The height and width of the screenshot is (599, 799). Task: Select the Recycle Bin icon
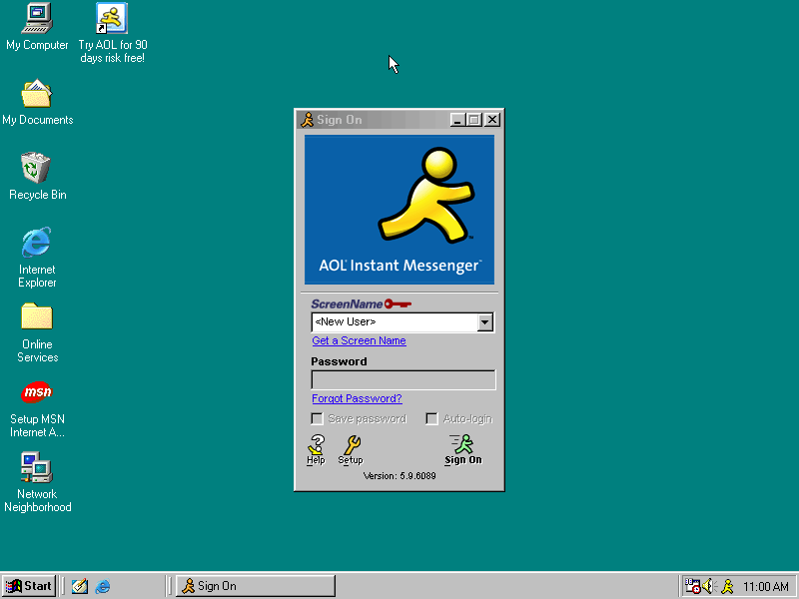(x=37, y=177)
